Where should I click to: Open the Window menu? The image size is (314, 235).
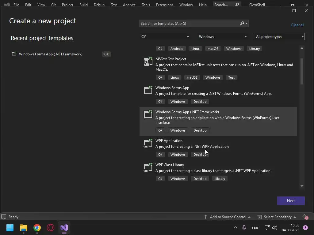186,5
